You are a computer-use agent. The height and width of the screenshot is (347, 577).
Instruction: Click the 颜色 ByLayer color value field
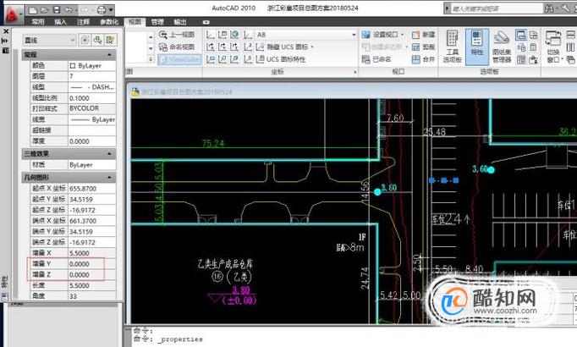92,65
